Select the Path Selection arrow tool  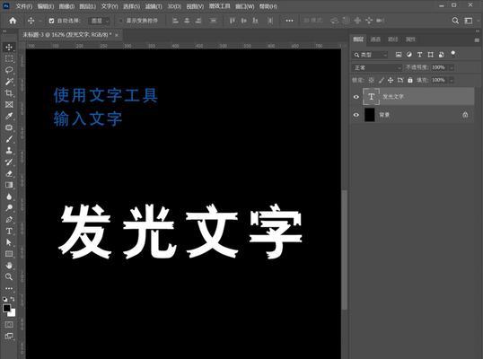pyautogui.click(x=9, y=242)
